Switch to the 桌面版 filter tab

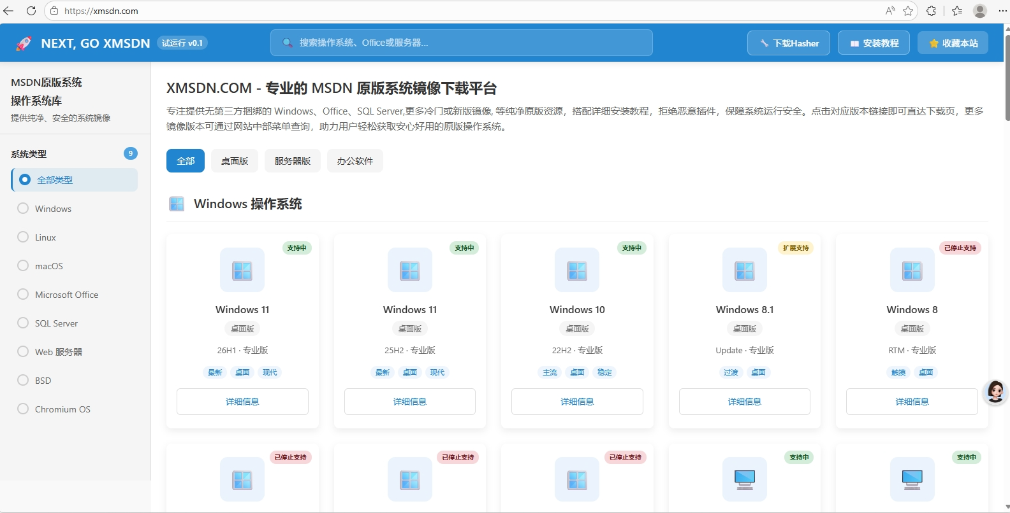point(235,161)
